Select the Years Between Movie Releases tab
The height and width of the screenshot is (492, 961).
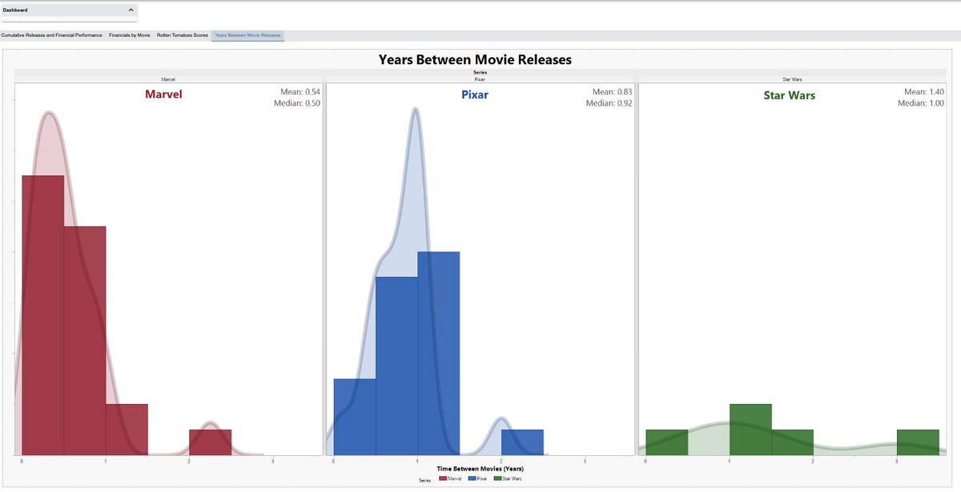(248, 35)
